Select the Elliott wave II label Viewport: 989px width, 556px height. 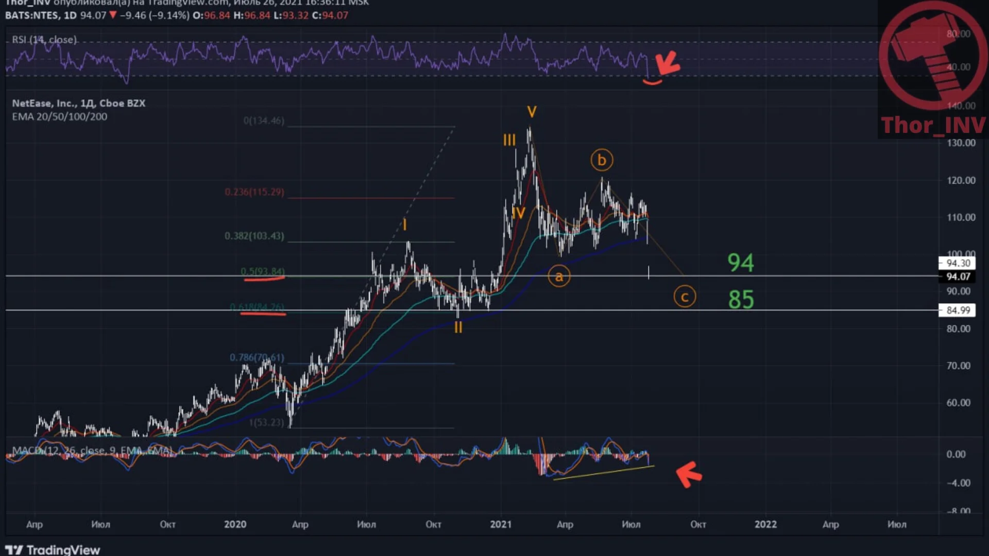pyautogui.click(x=458, y=327)
